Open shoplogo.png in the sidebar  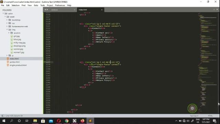click(x=20, y=46)
